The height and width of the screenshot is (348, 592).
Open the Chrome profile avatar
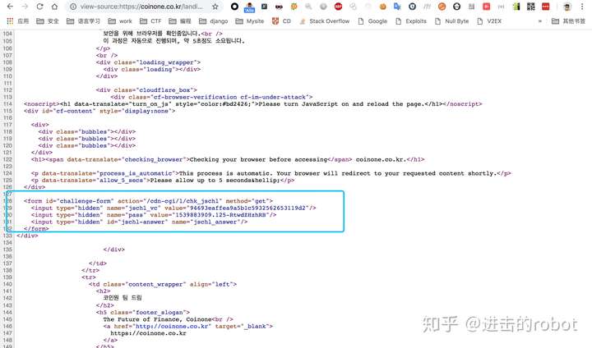[567, 7]
